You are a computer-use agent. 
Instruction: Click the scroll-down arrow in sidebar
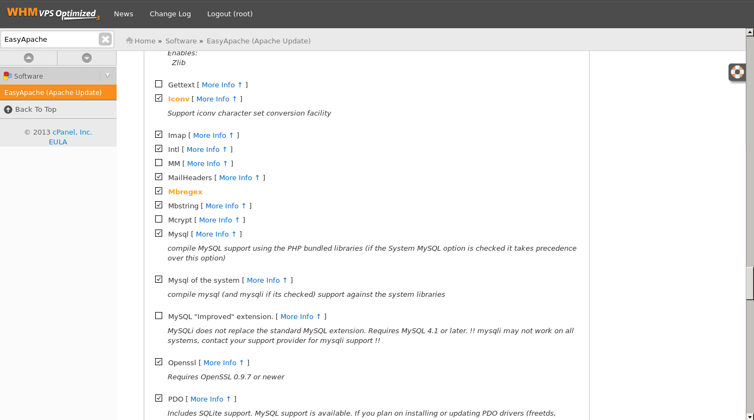[x=87, y=58]
